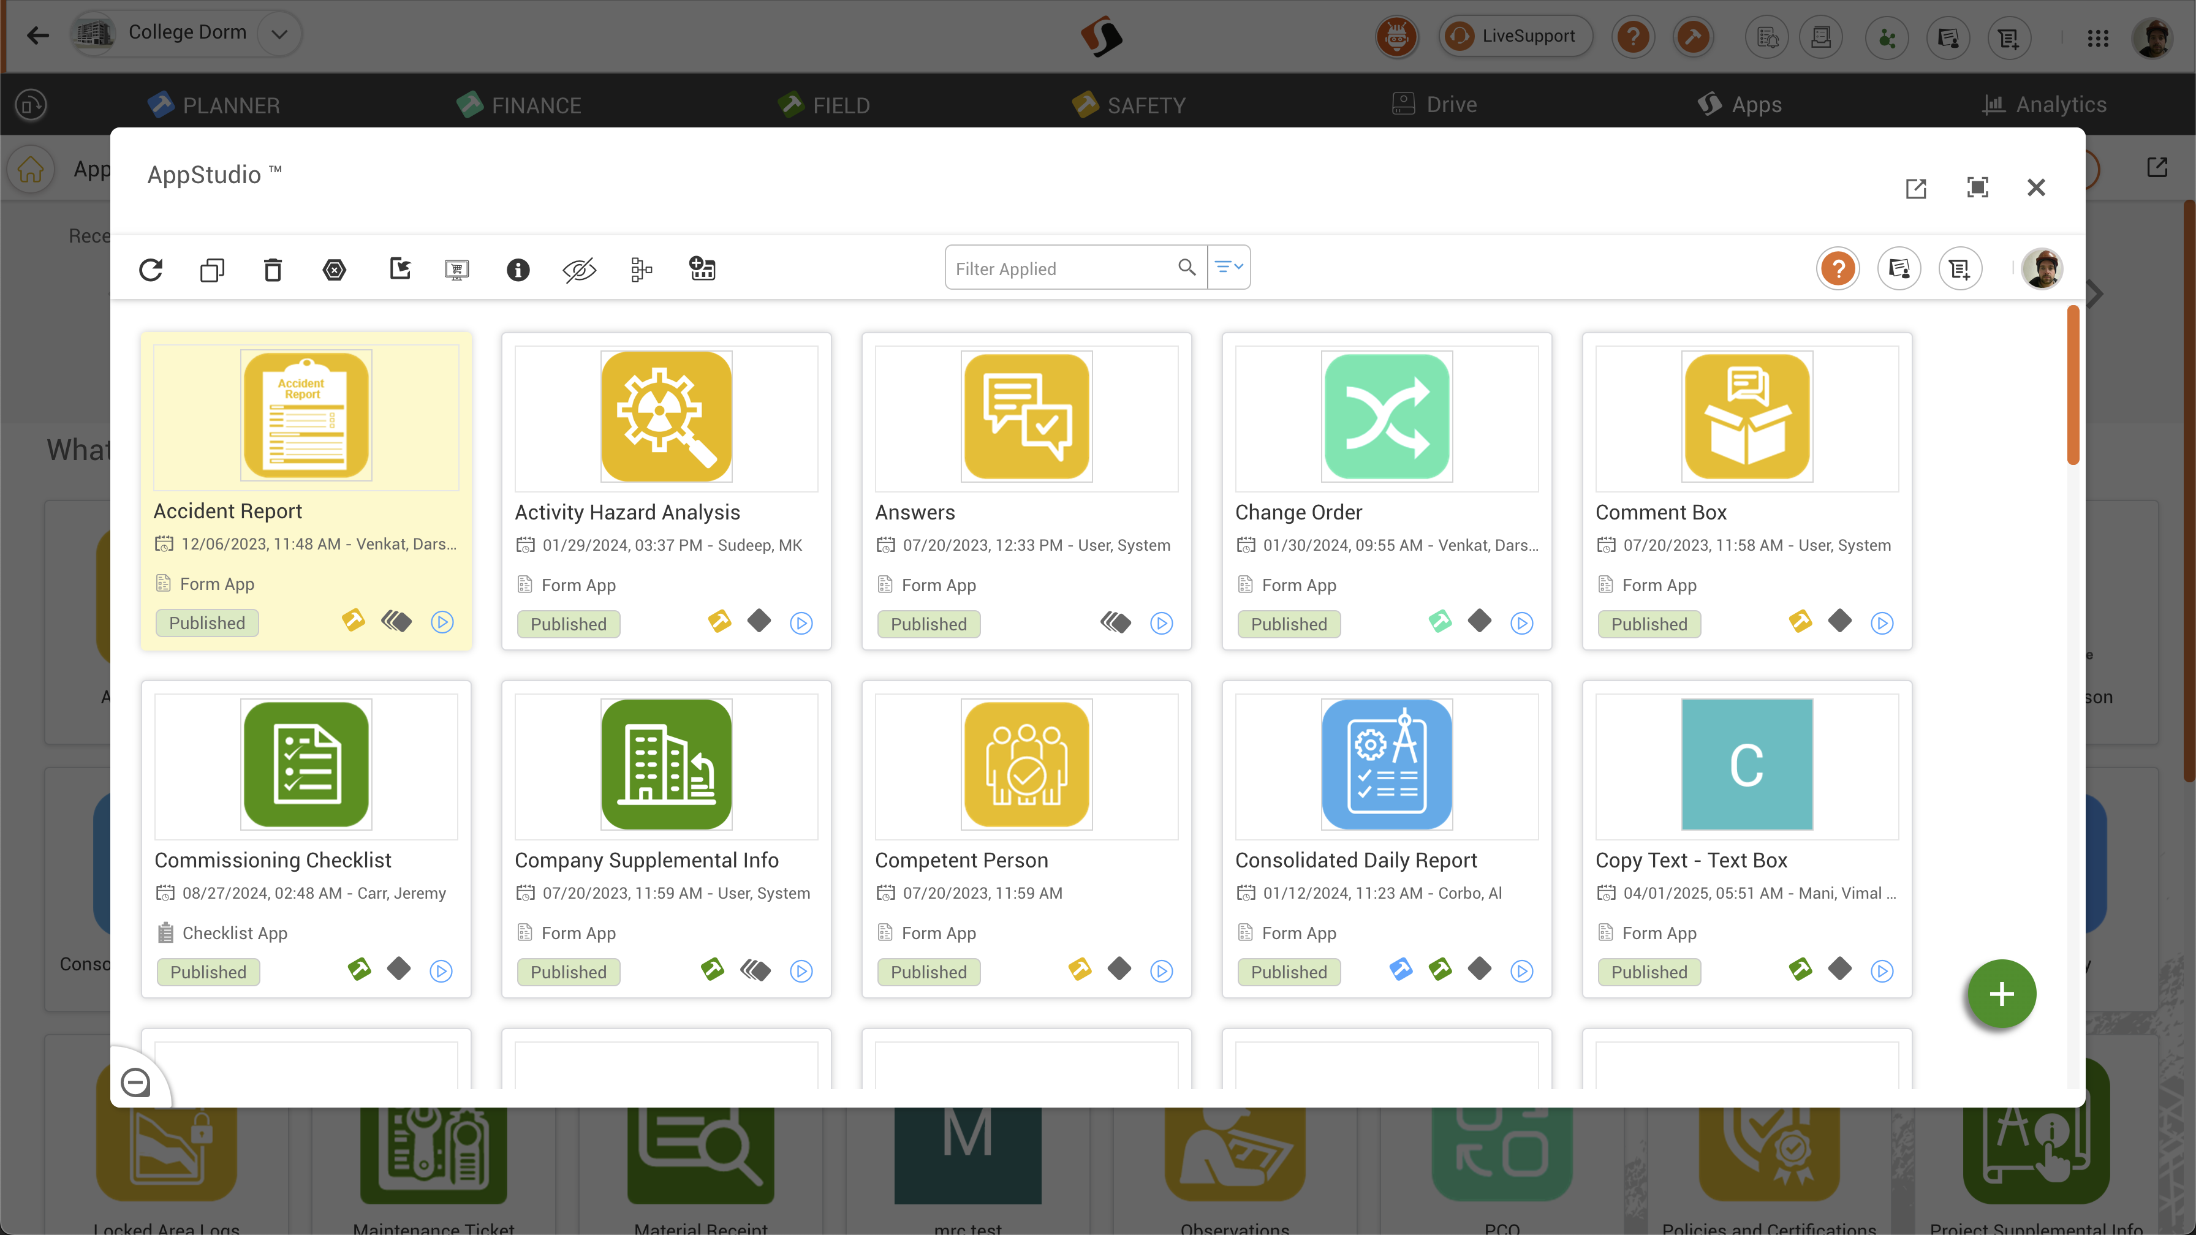Click the duplicate app icon
Image resolution: width=2196 pixels, height=1235 pixels.
coord(211,270)
